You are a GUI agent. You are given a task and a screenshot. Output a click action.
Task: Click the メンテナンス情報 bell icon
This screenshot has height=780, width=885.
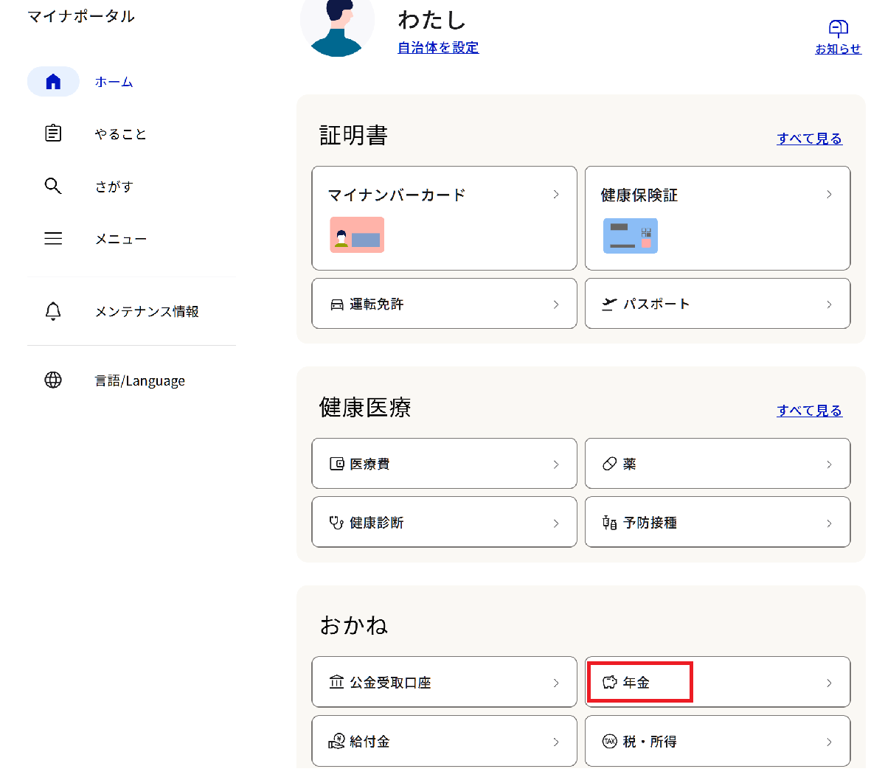53,311
